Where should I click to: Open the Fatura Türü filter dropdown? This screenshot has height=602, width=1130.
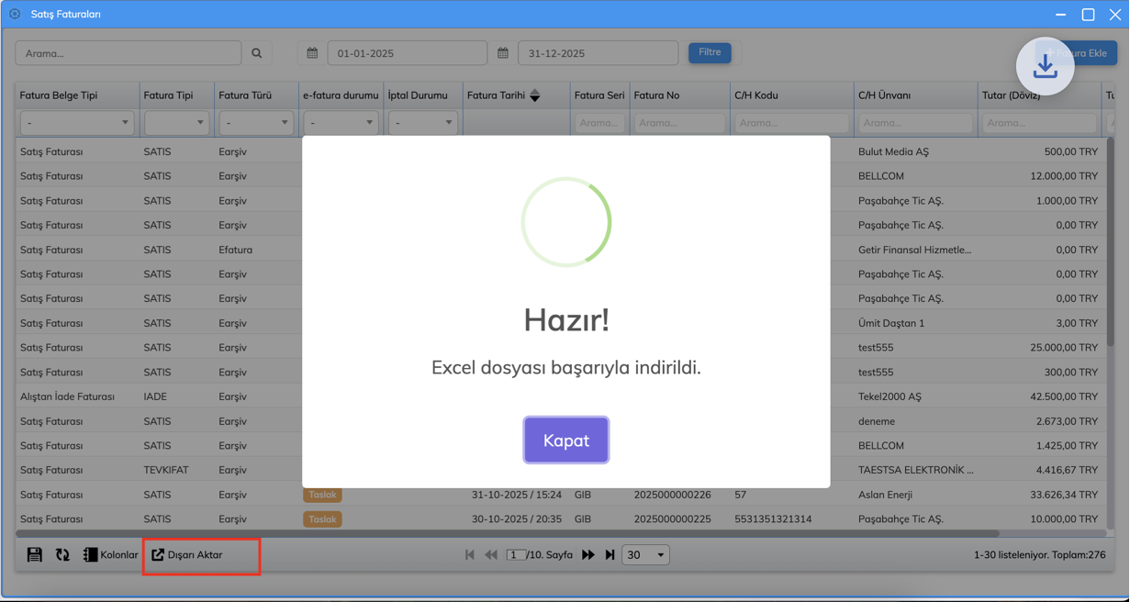tap(256, 123)
